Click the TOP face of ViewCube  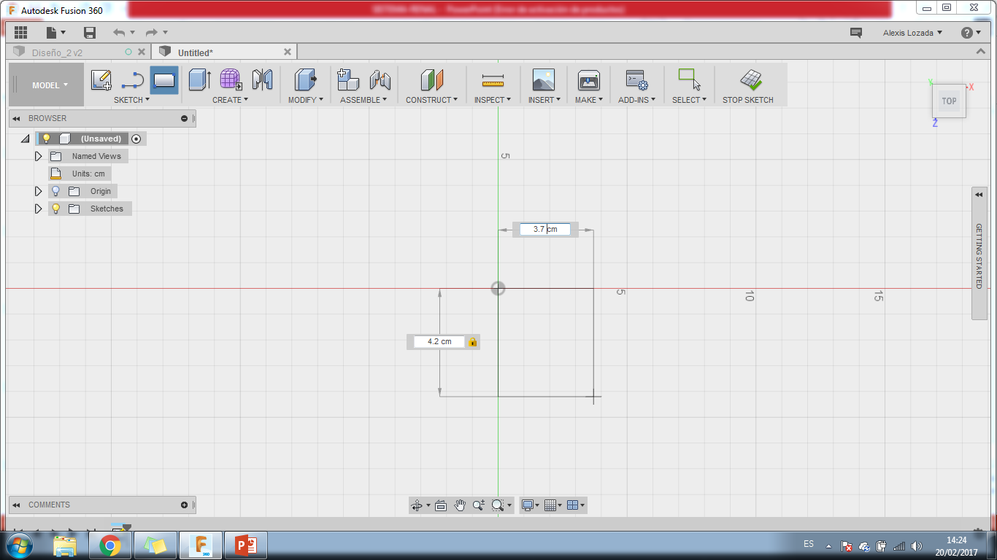click(949, 101)
